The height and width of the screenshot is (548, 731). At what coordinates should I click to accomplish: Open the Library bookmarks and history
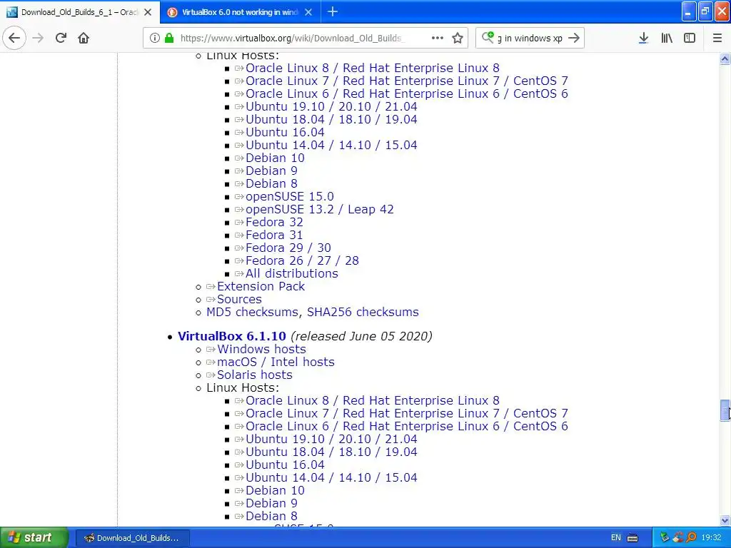(x=667, y=38)
